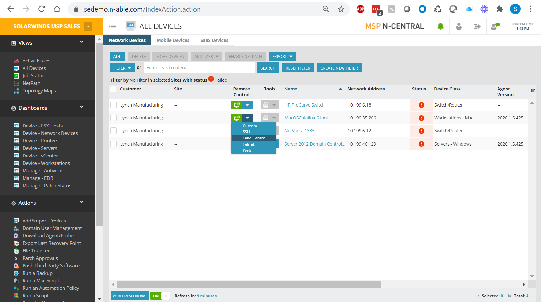Screen dimensions: 541x302
Task: Click the hamburger menu collapse icon
Action: coord(112,26)
